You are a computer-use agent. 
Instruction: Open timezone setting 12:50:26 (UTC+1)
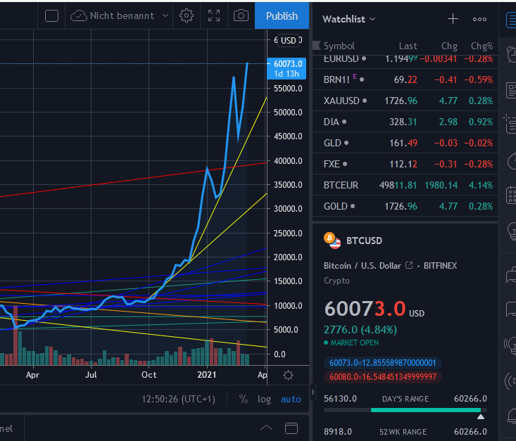click(x=178, y=399)
